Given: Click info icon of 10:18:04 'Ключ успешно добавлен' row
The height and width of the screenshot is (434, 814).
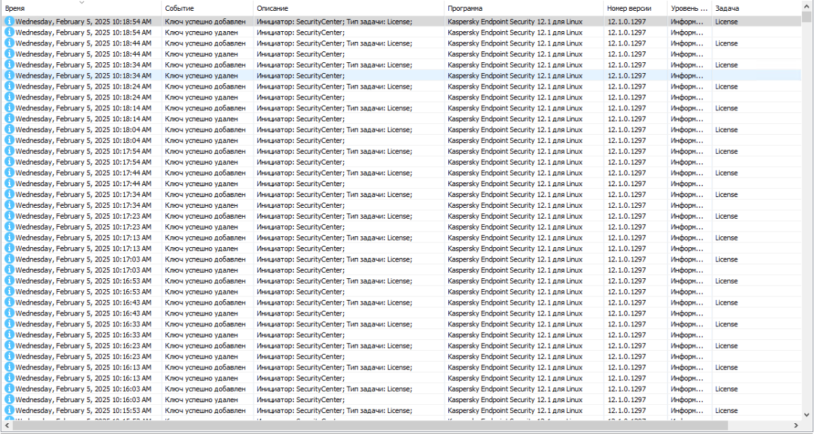Looking at the screenshot, I should tap(9, 130).
